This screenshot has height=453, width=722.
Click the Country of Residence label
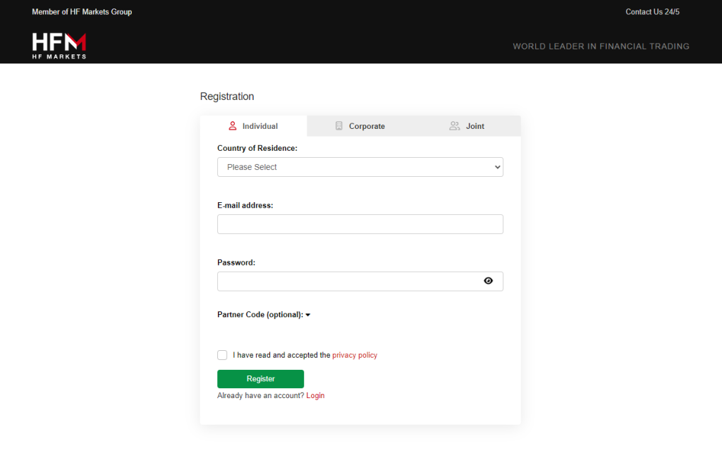pyautogui.click(x=257, y=148)
